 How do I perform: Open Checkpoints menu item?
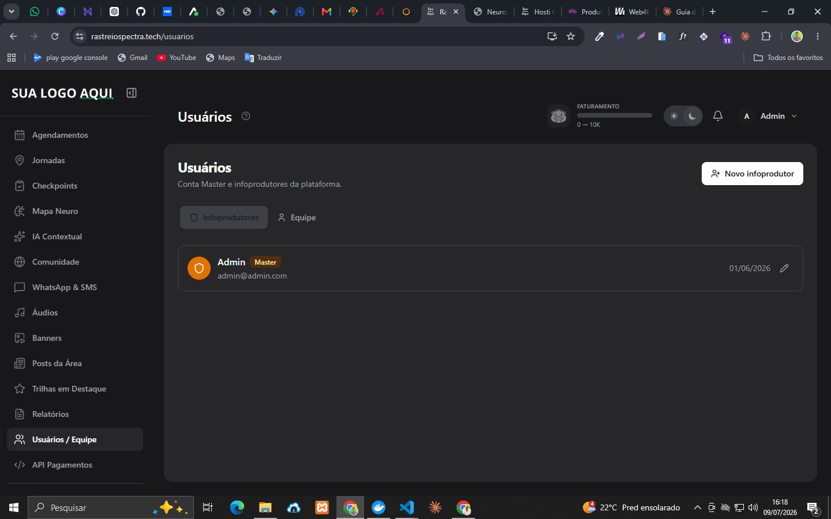(75, 186)
